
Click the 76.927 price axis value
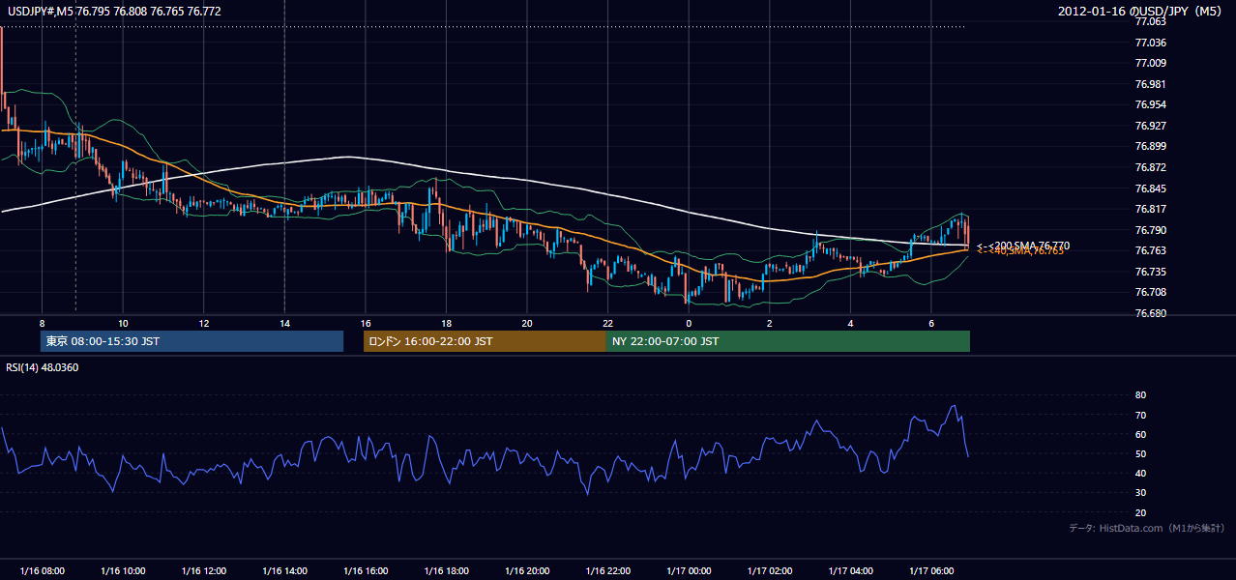pyautogui.click(x=1150, y=126)
